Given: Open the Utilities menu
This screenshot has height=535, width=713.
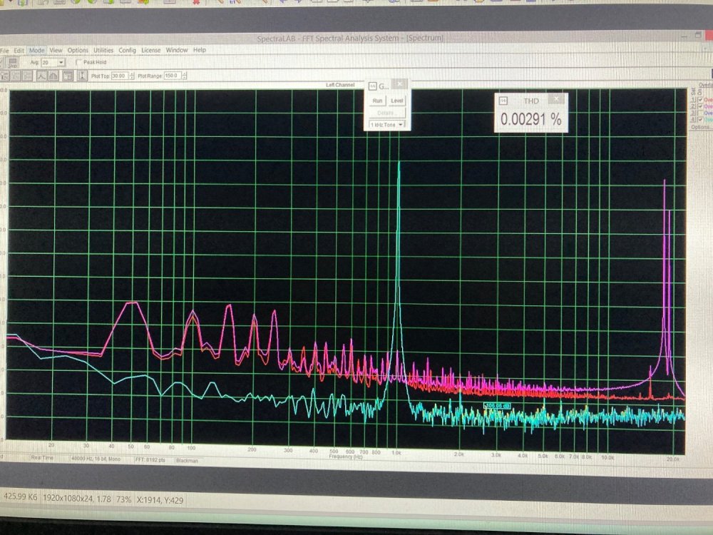Looking at the screenshot, I should pyautogui.click(x=103, y=51).
